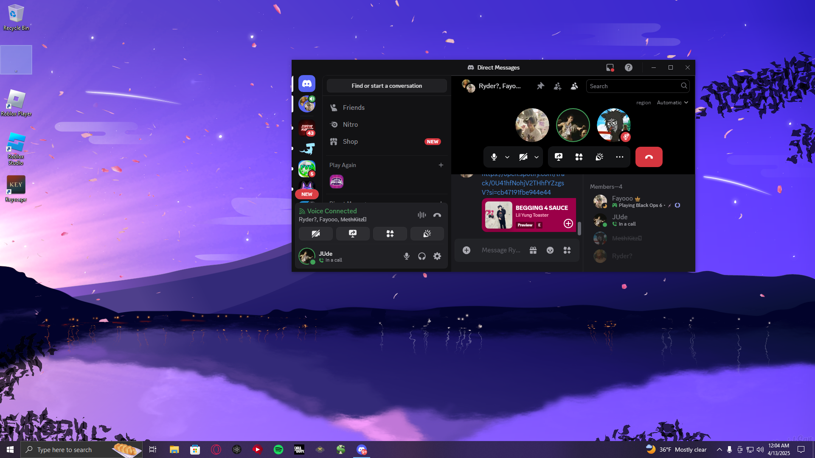Open File Explorer from the taskbar
815x458 pixels.
[174, 450]
